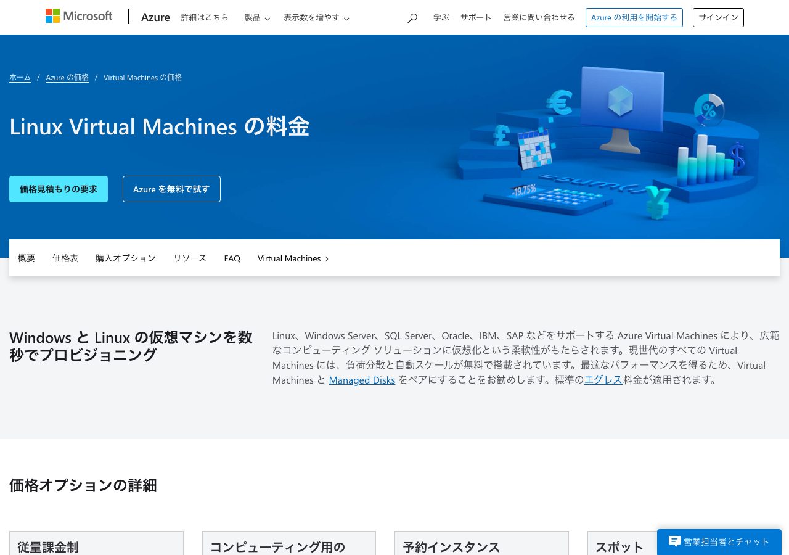Click Azure の利用を開始する button
This screenshot has height=555, width=789.
pos(634,17)
